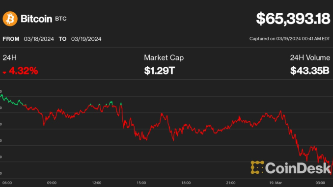
Task: Click the orange Bitcoin logo icon
Action: point(10,19)
